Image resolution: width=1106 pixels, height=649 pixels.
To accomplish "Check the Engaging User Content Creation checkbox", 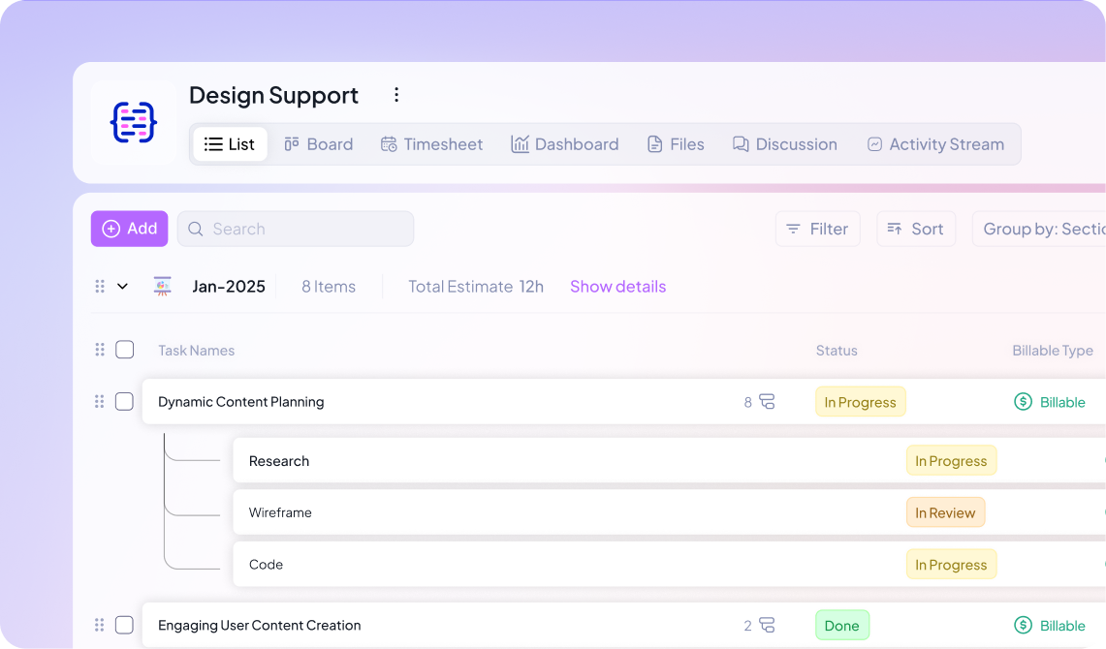I will (124, 625).
